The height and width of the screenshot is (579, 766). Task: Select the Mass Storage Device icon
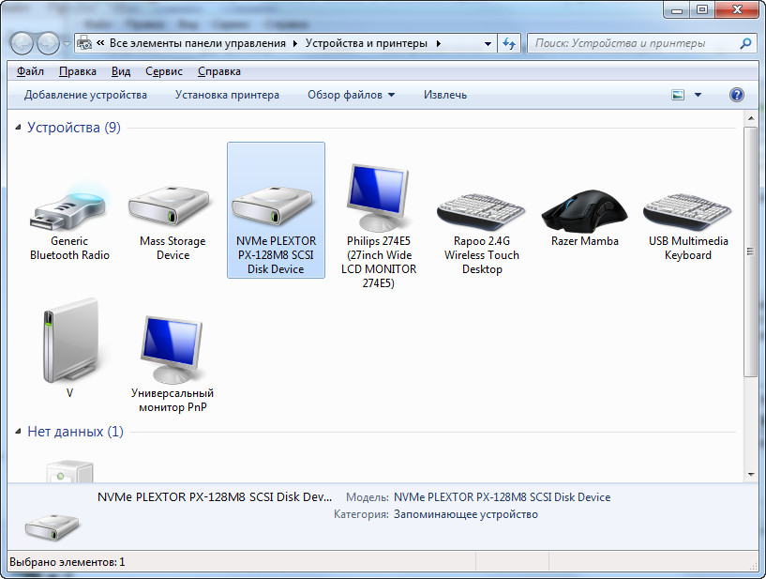pos(169,206)
